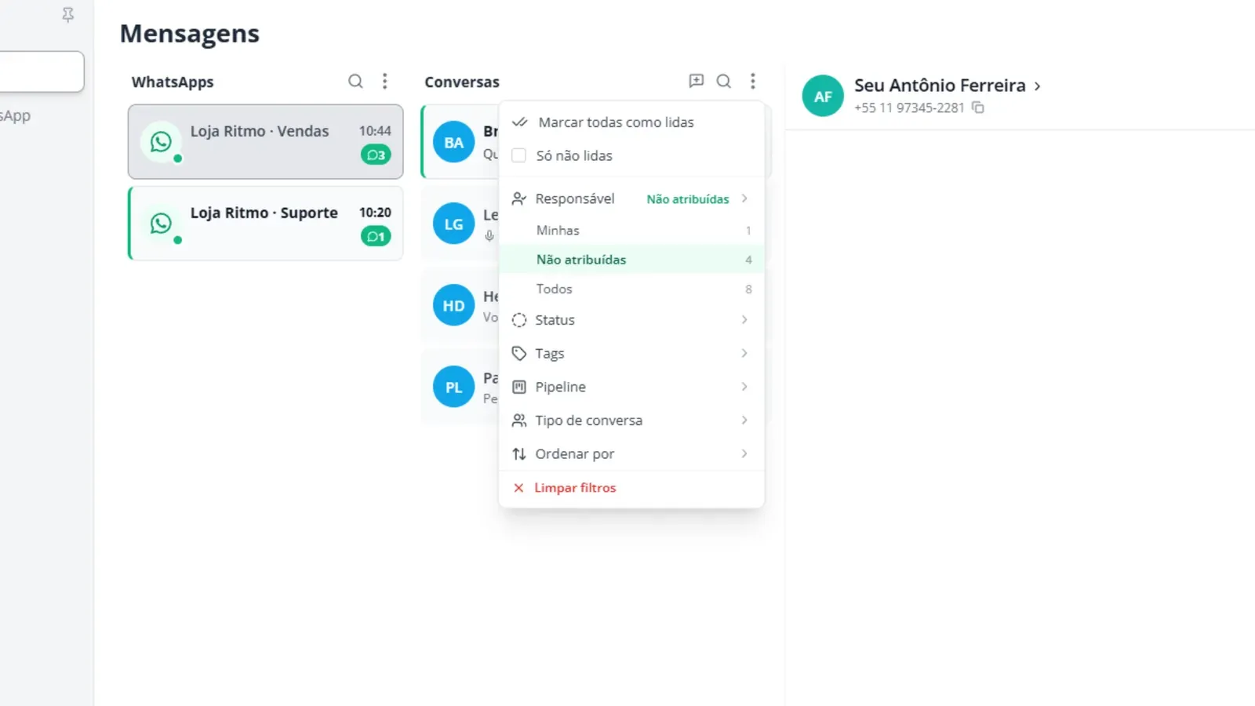Search conversations with the magnifier icon
Viewport: 1255px width, 706px height.
tap(724, 82)
